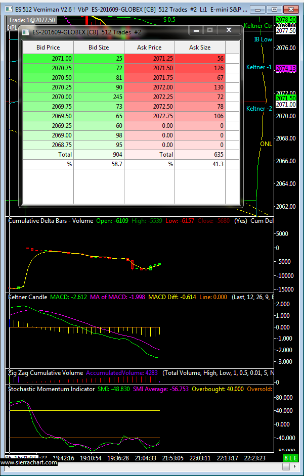
Task: Click the IB Low label
Action: [263, 39]
